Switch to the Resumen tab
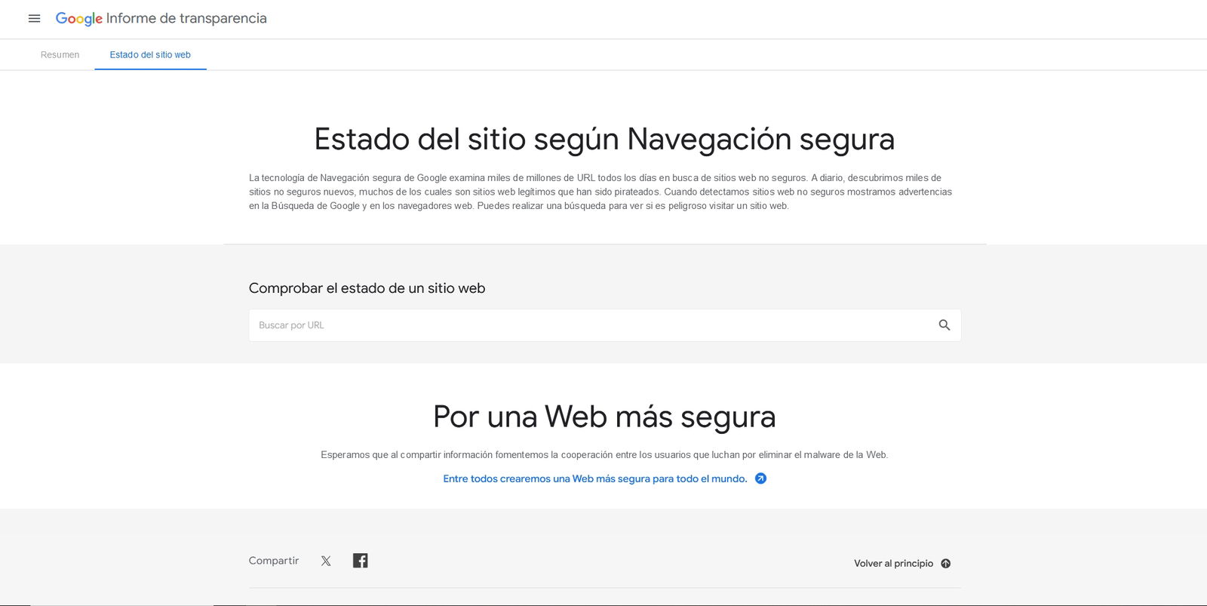This screenshot has height=606, width=1207. tap(60, 55)
